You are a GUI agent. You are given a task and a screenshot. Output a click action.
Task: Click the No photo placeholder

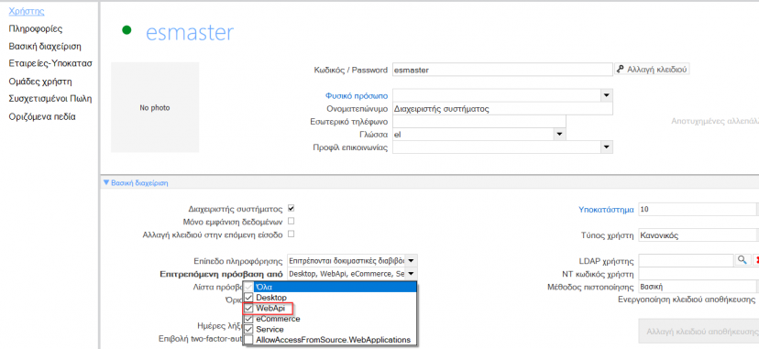pos(155,107)
